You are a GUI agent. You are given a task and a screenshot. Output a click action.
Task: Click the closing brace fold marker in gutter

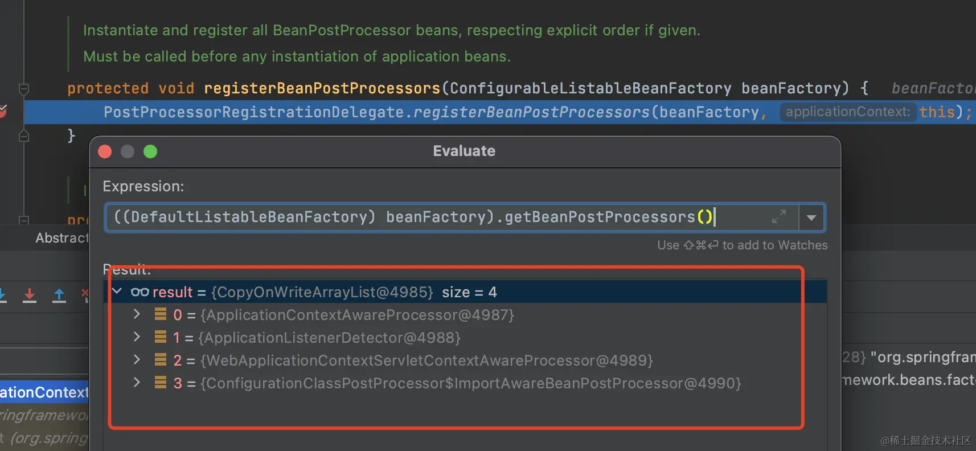24,136
